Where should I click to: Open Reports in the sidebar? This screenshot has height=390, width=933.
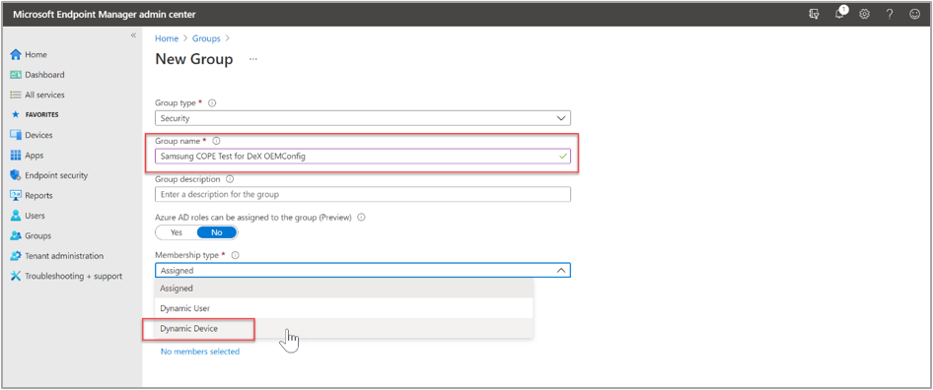[x=38, y=196]
